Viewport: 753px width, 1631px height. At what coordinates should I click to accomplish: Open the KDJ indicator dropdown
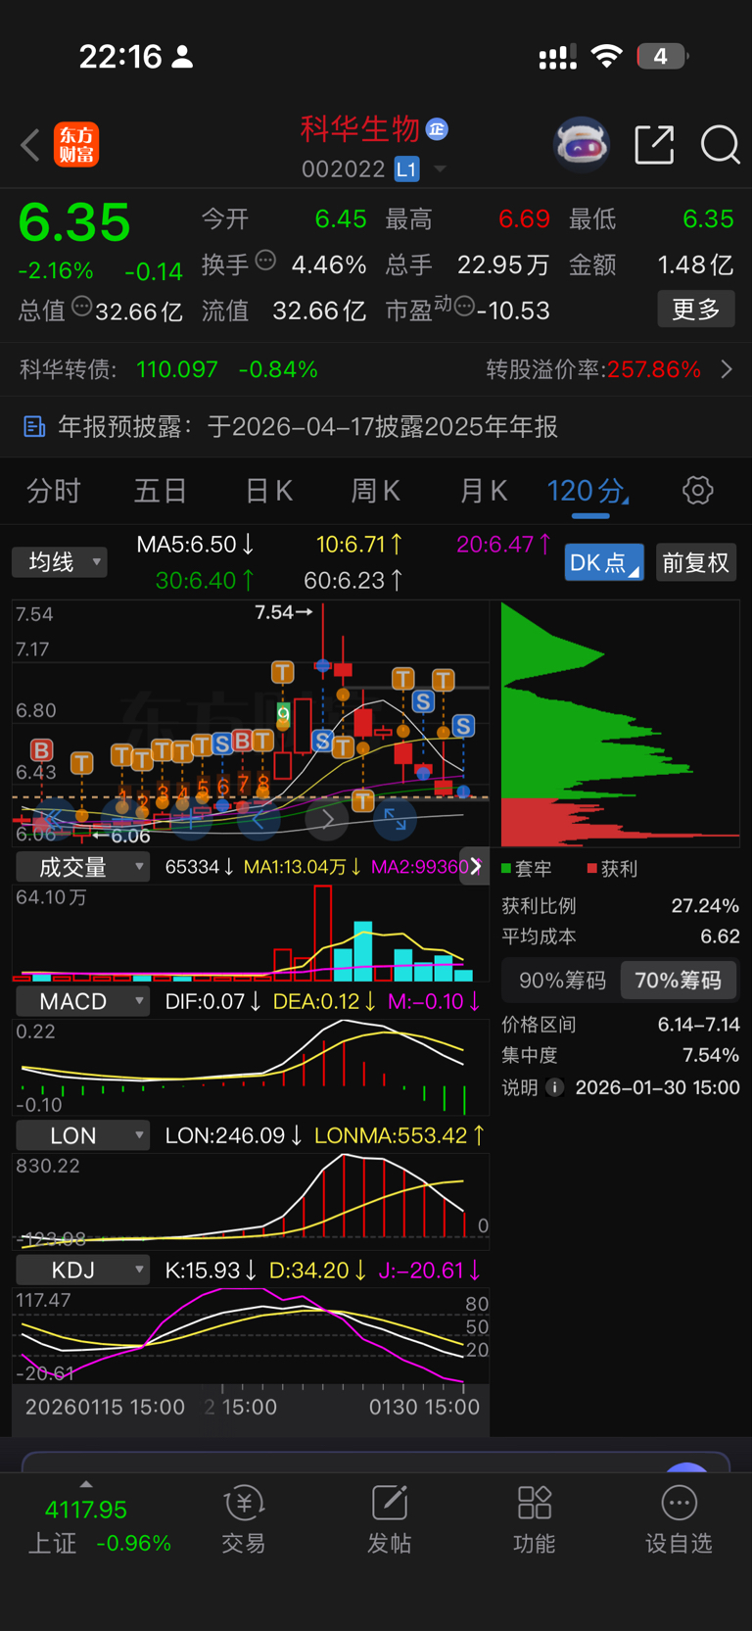coord(82,1270)
